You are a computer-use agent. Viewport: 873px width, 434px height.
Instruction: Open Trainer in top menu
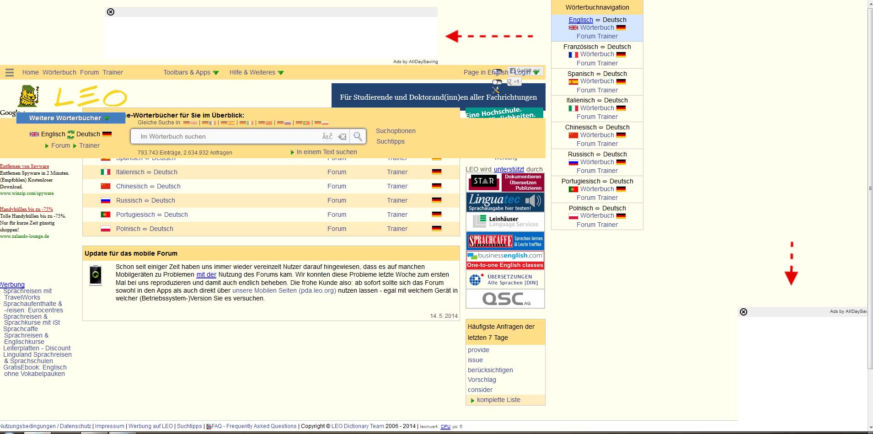(x=112, y=72)
